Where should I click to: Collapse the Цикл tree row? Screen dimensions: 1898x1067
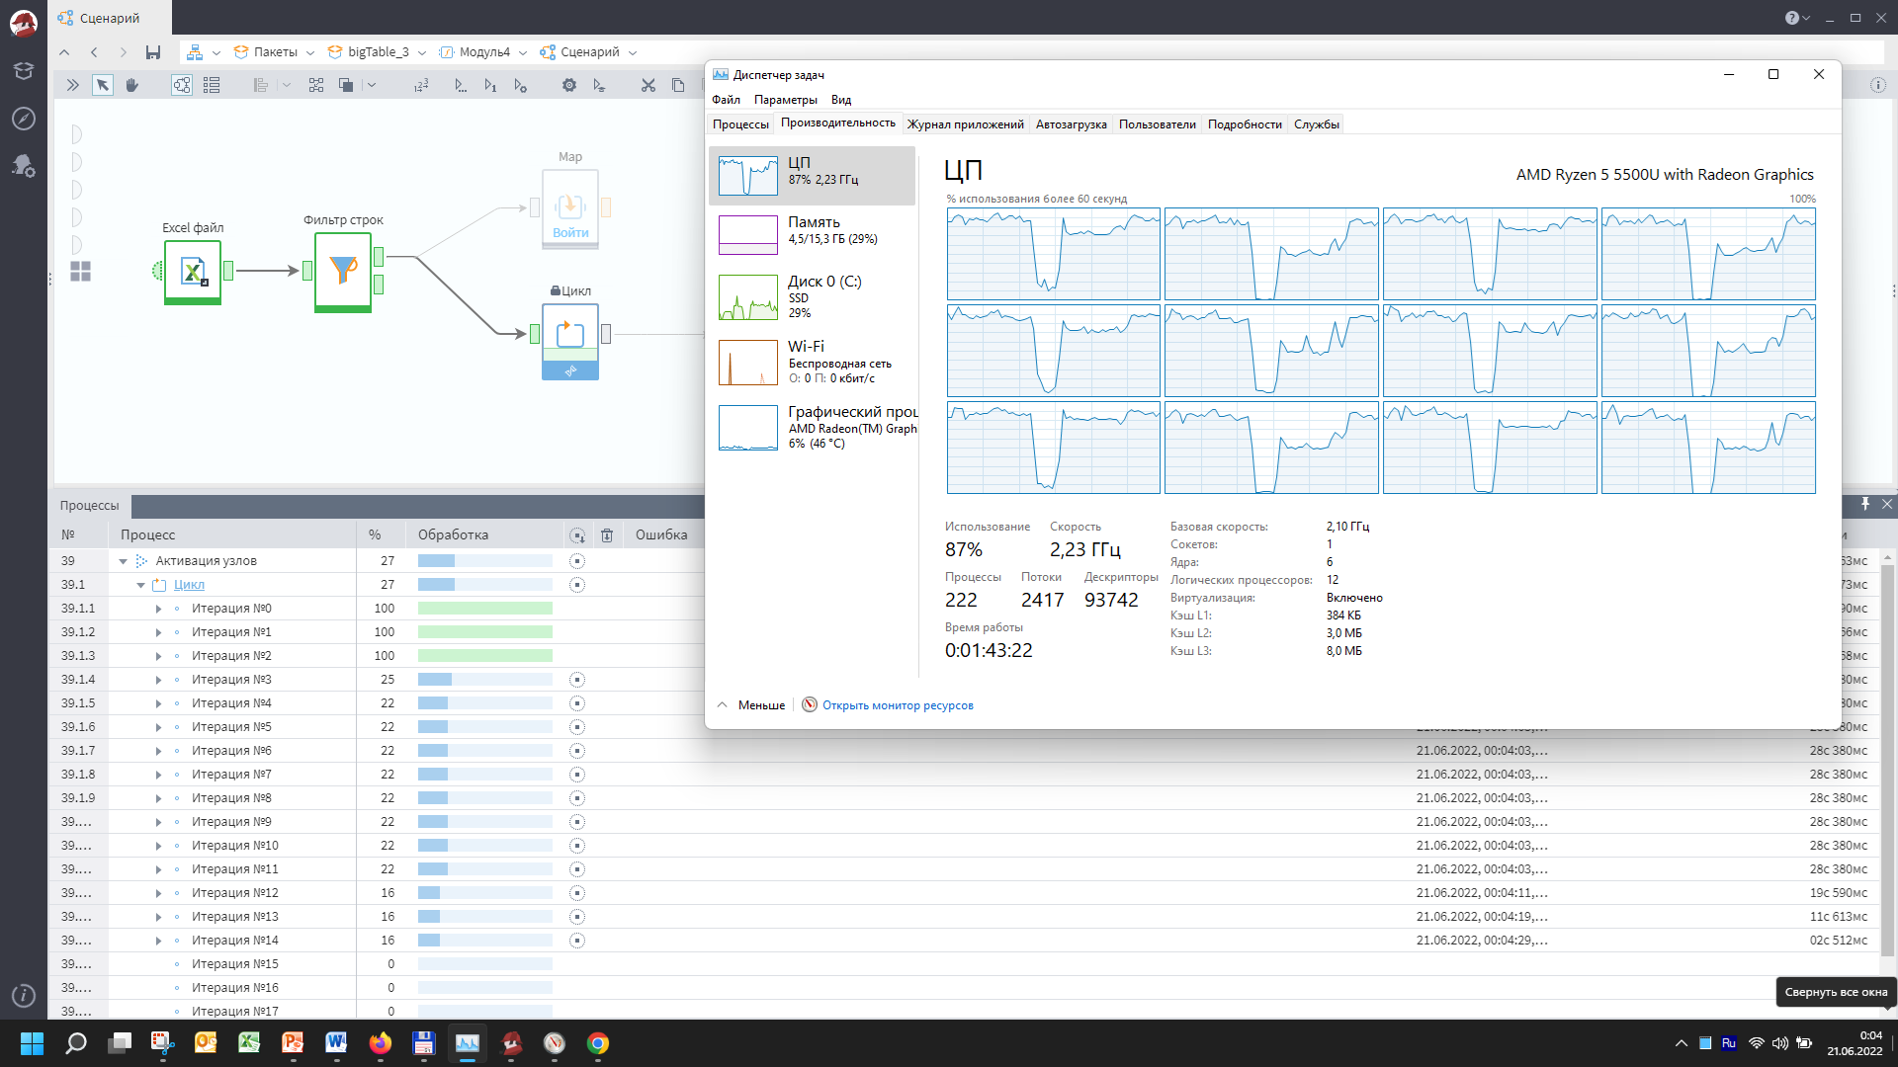click(x=140, y=585)
